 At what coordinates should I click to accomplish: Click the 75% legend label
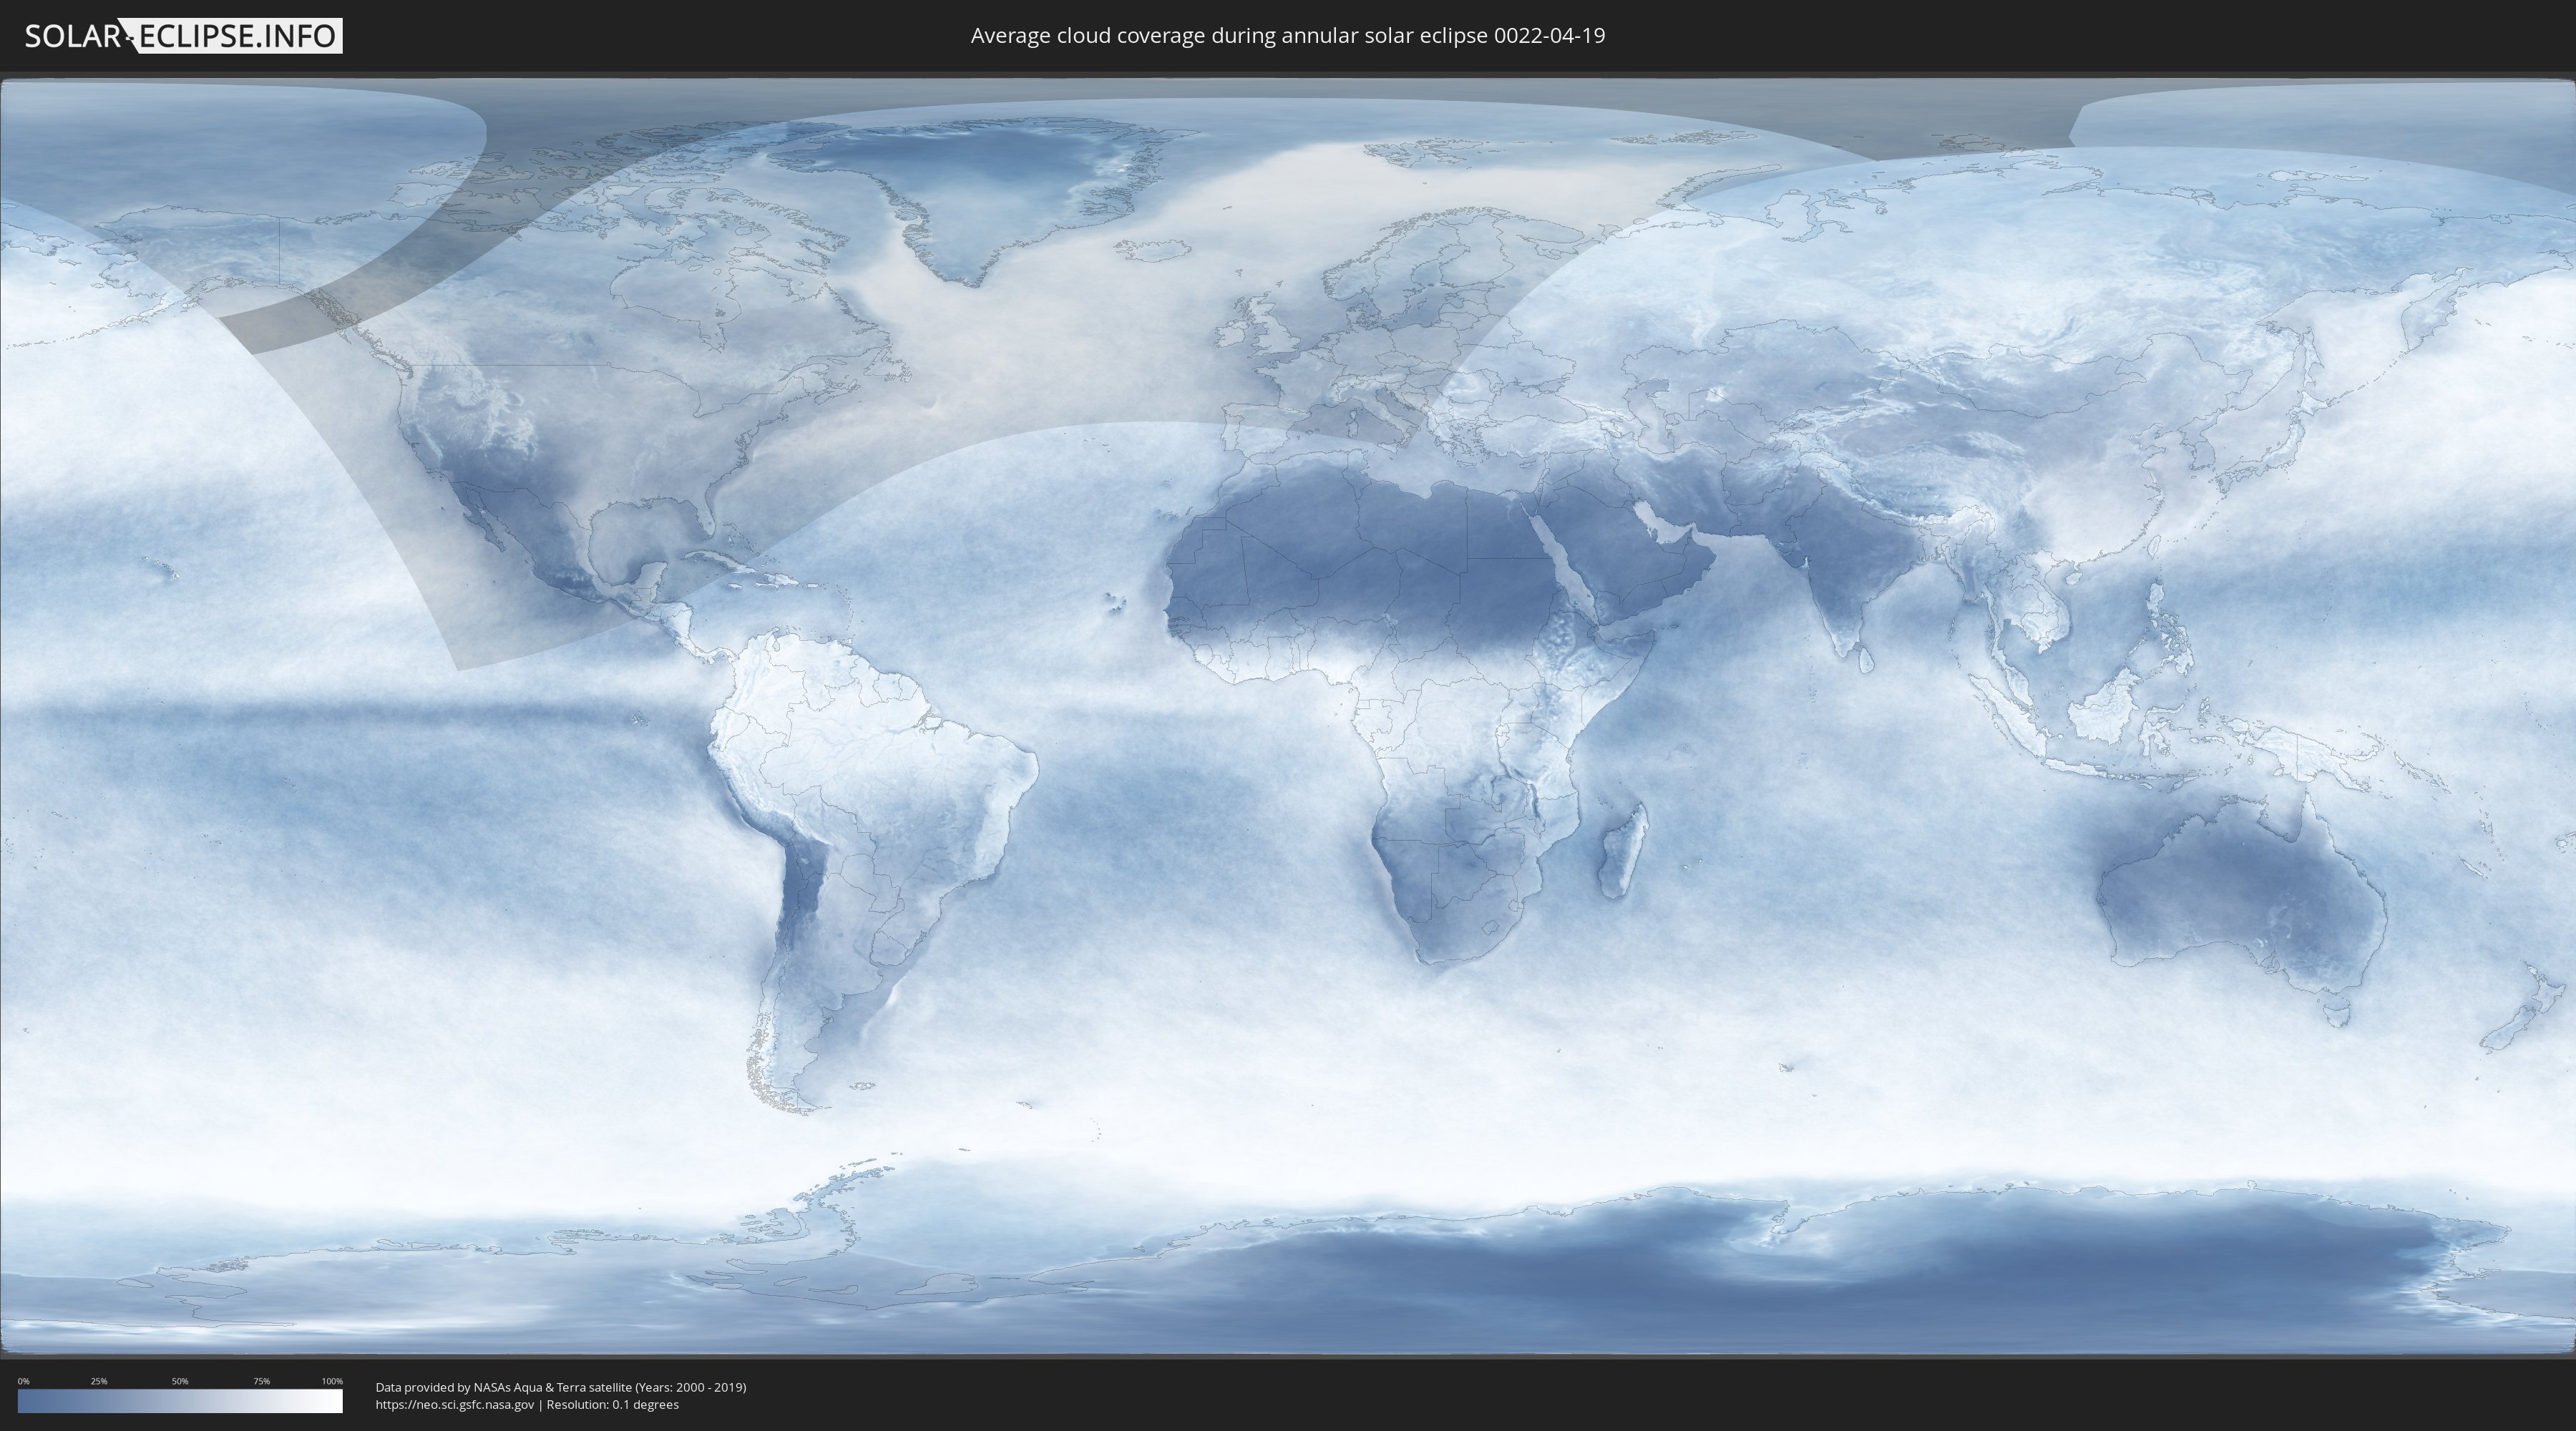pos(261,1381)
